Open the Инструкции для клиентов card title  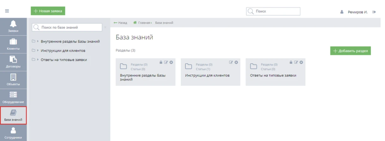(x=207, y=76)
